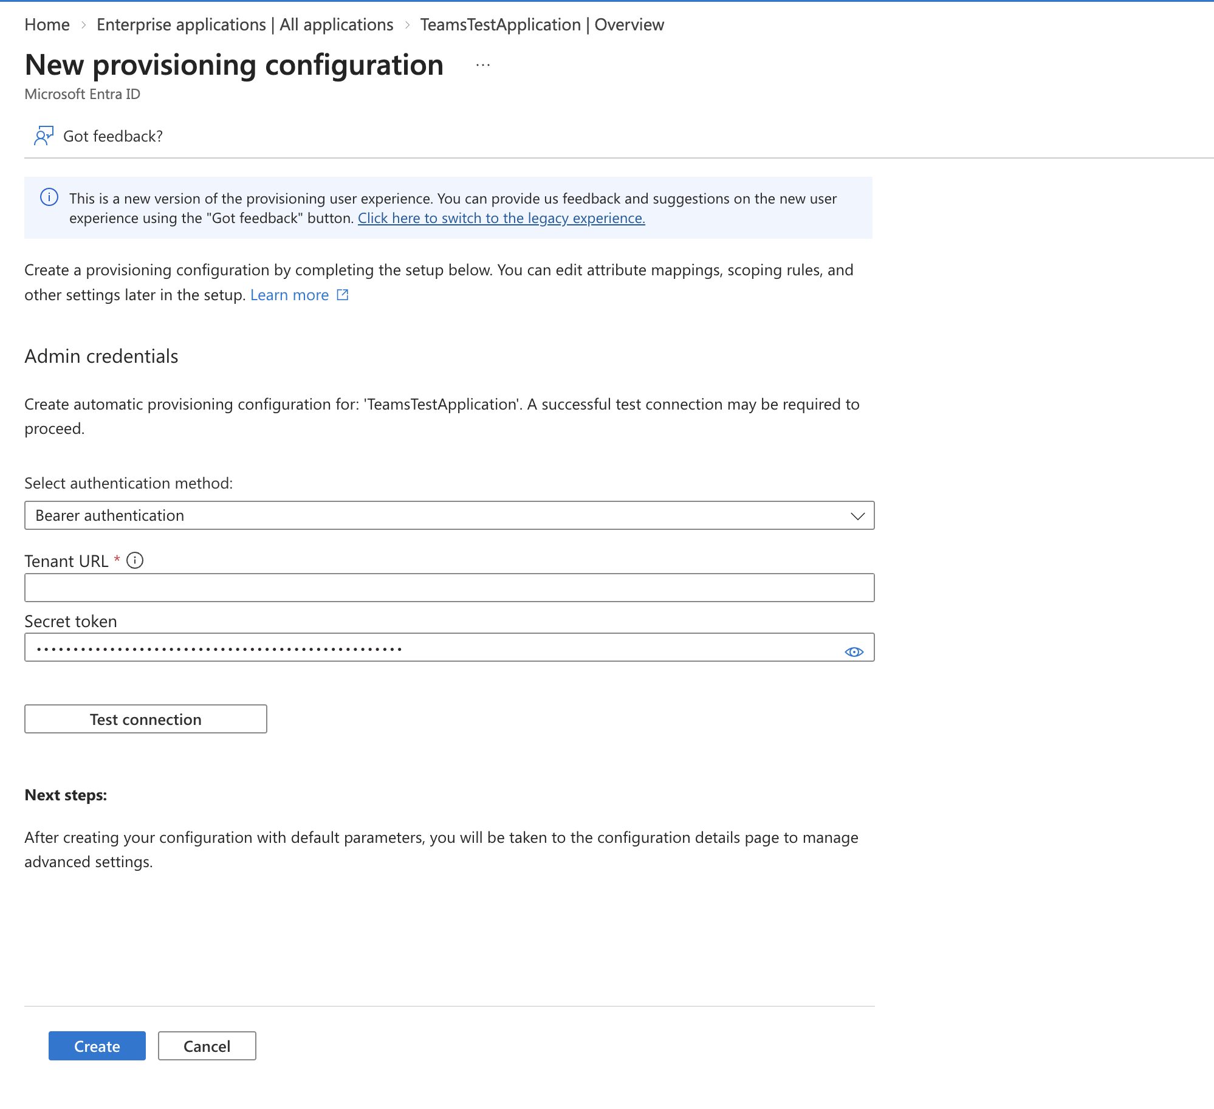1214x1109 pixels.
Task: Click the info icon in the blue banner
Action: [x=49, y=197]
